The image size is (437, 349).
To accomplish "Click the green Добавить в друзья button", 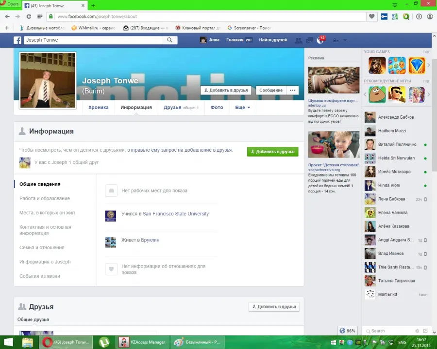I will (272, 152).
